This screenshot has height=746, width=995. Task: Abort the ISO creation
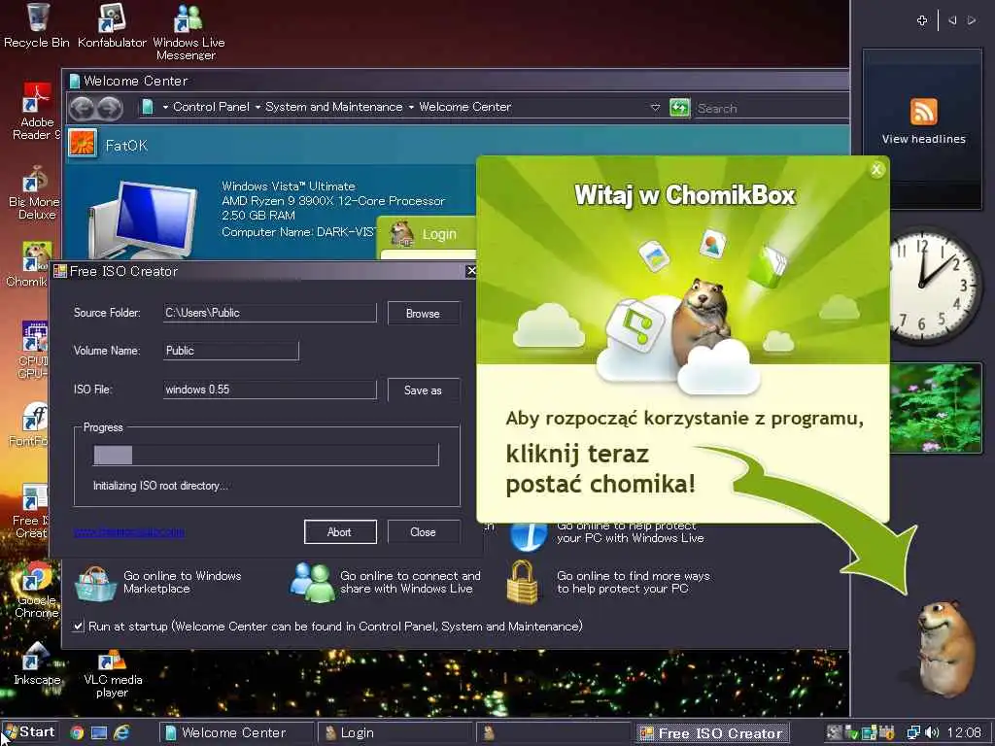coord(340,531)
